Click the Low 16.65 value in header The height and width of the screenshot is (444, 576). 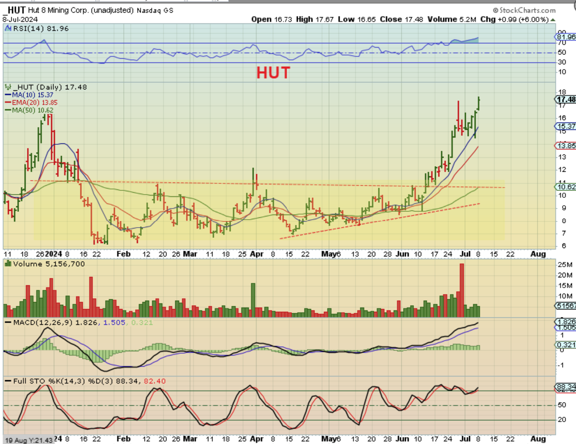click(357, 19)
